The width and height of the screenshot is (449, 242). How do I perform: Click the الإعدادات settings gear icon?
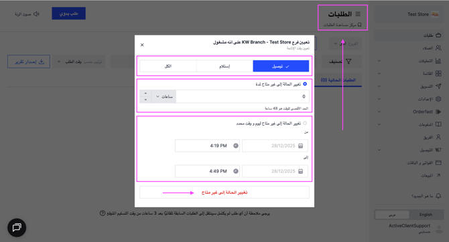click(x=438, y=99)
